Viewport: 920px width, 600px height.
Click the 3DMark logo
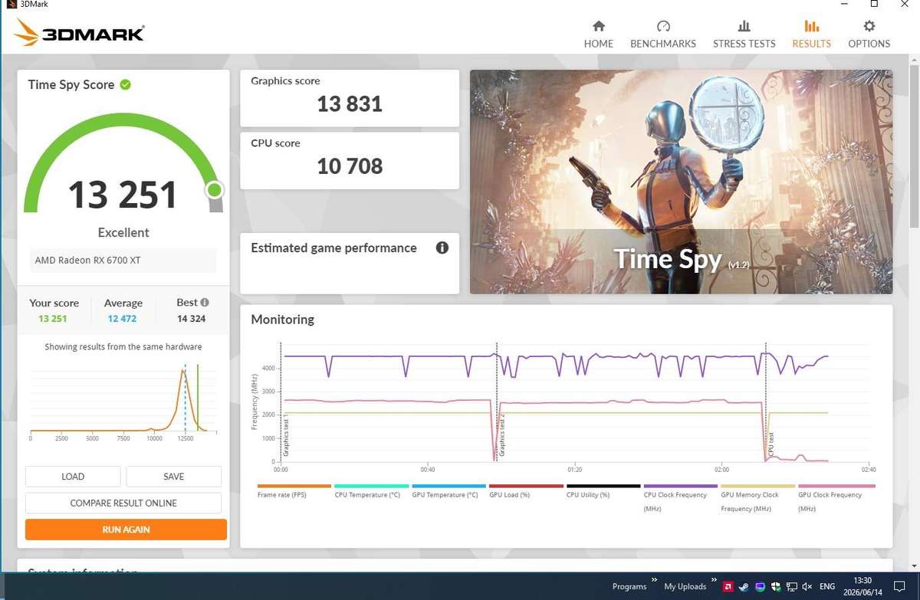pyautogui.click(x=79, y=33)
